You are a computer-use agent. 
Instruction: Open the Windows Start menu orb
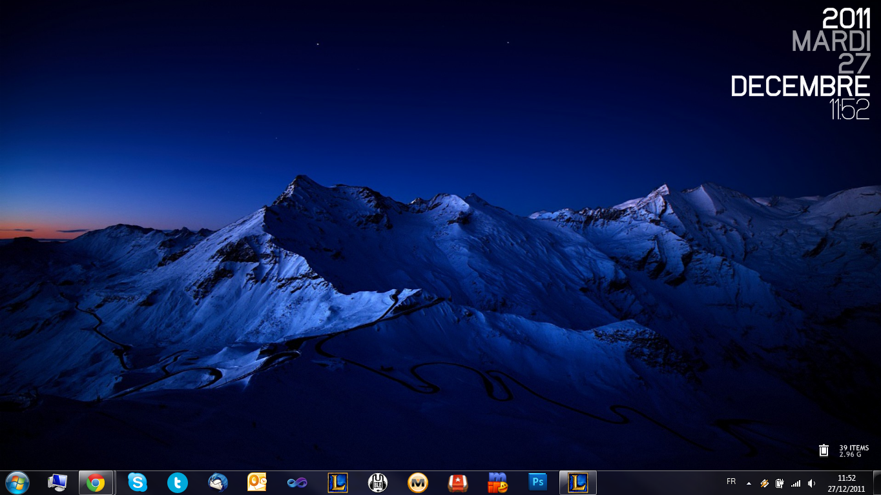tap(17, 483)
